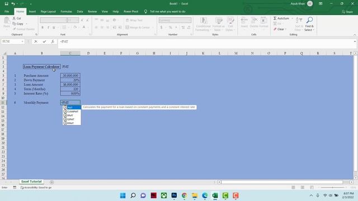
Task: Switch to Formulas ribbon tab
Action: point(66,11)
